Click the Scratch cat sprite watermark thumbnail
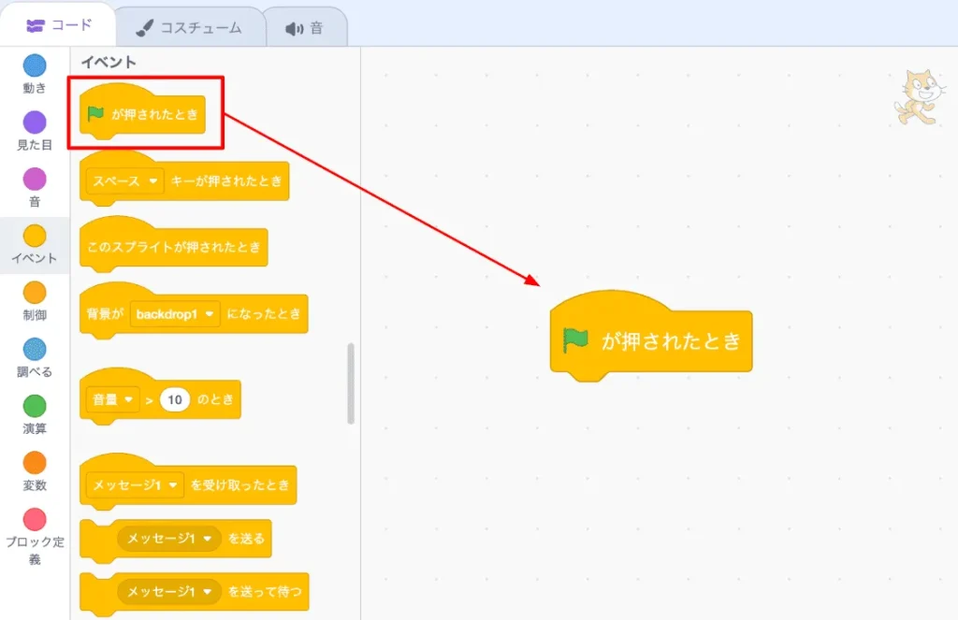958x620 pixels. point(921,97)
